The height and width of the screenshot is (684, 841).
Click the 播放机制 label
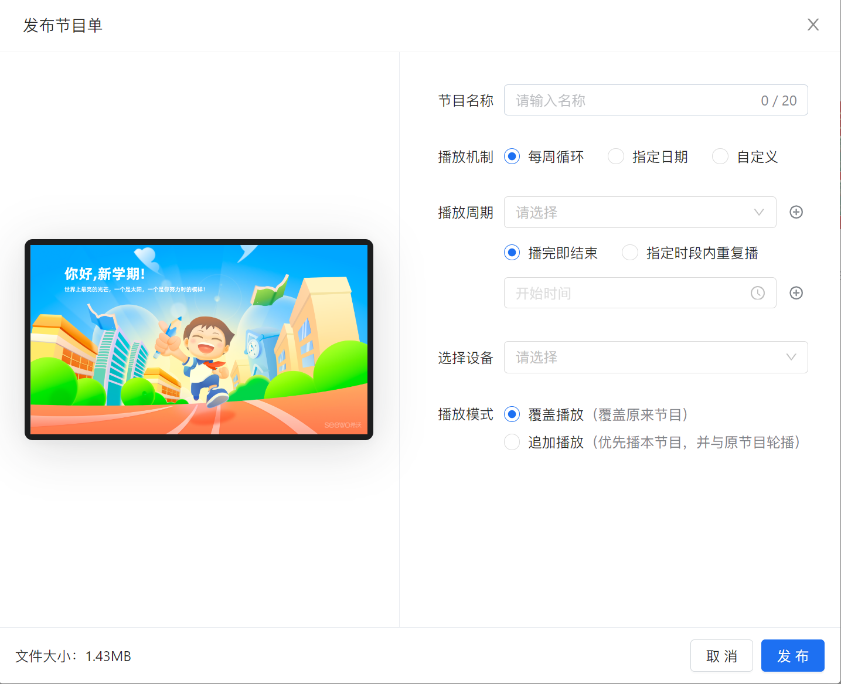(x=466, y=156)
